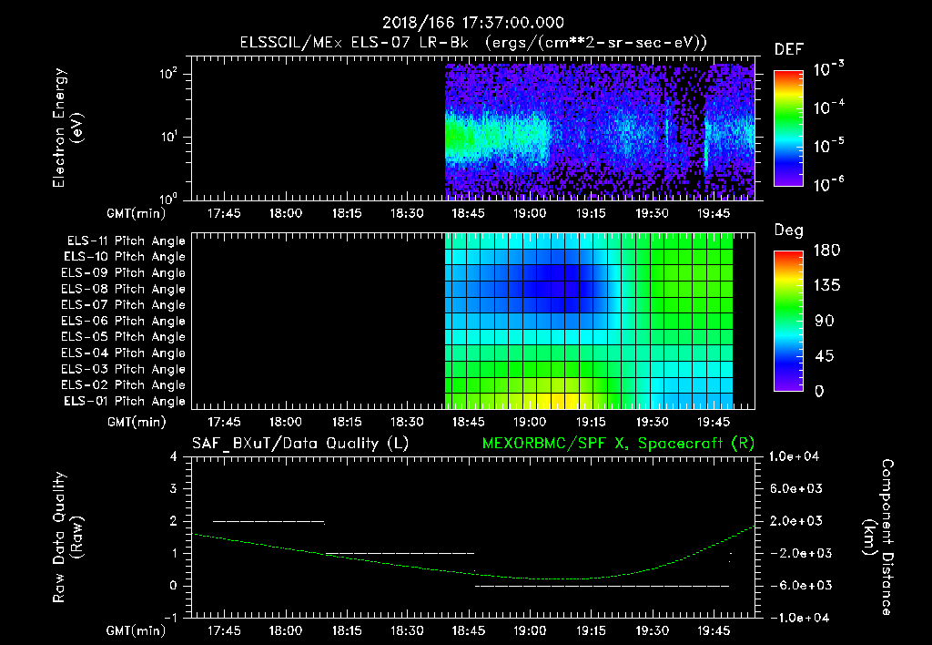The height and width of the screenshot is (645, 932).
Task: Select the ELS-06 Pitch Angle row label
Action: [123, 321]
